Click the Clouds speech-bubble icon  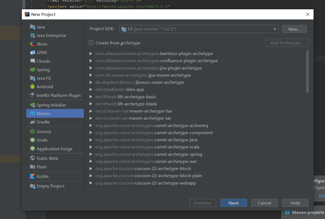33,61
